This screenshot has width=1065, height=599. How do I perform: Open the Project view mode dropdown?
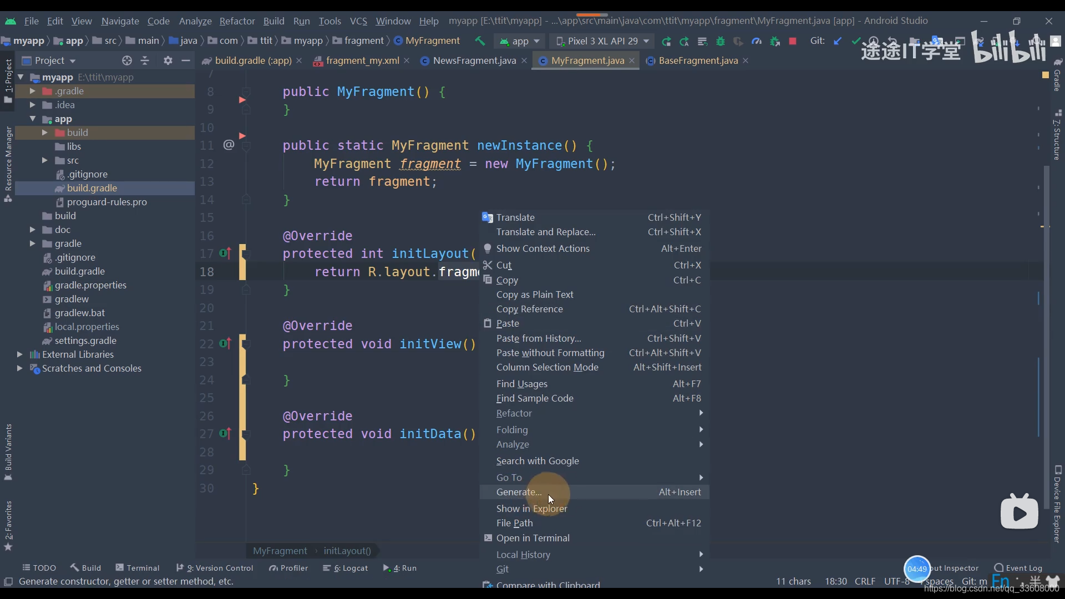coord(49,60)
